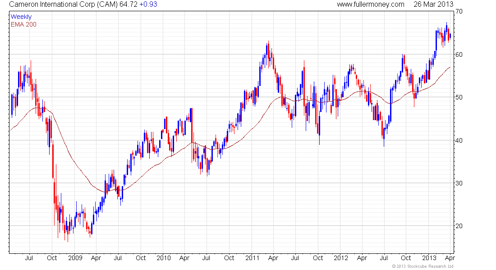Viewport: 496px width, 270px height.
Task: Click the 2009 year axis label
Action: pos(75,258)
